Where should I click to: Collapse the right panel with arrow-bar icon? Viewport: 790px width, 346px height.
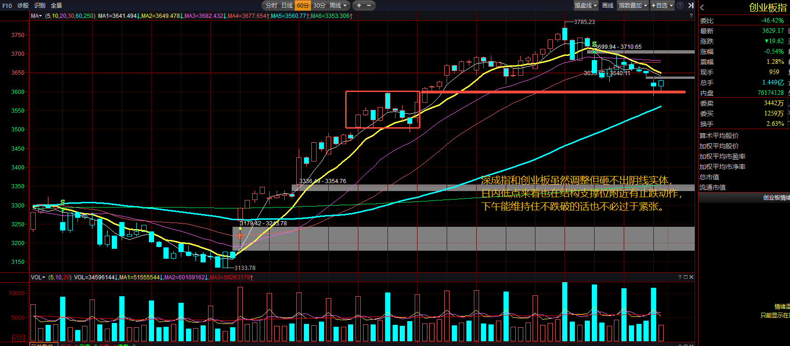(x=691, y=6)
